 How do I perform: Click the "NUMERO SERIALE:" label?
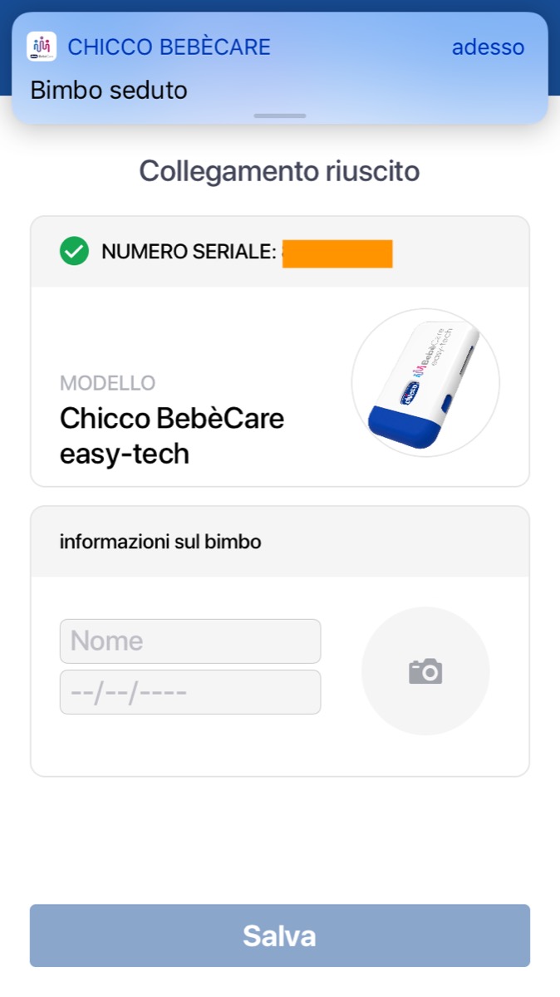(x=189, y=252)
